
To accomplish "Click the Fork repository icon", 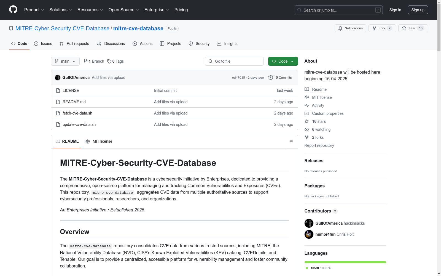I will click(x=374, y=28).
